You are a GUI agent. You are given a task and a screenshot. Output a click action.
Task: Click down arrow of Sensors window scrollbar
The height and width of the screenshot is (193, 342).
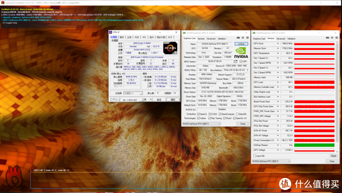pos(337,152)
